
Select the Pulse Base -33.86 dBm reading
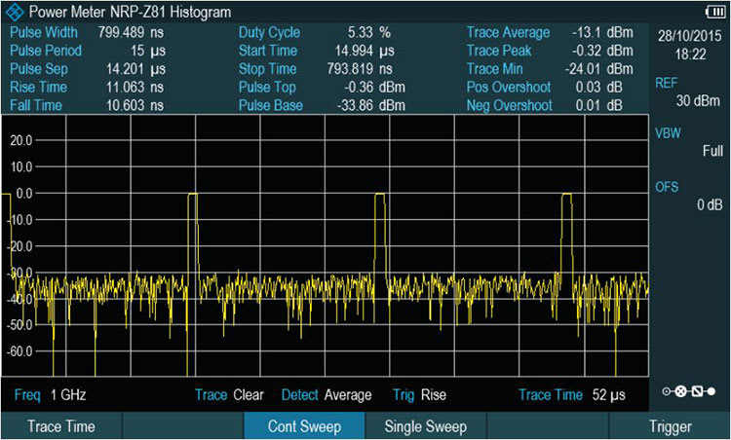[322, 105]
